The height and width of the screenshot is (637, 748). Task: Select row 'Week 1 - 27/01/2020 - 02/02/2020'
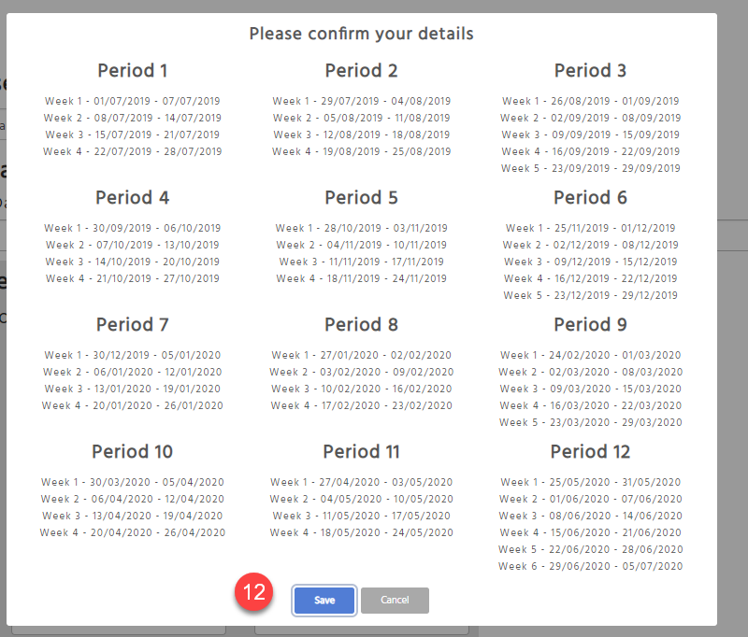tap(361, 356)
